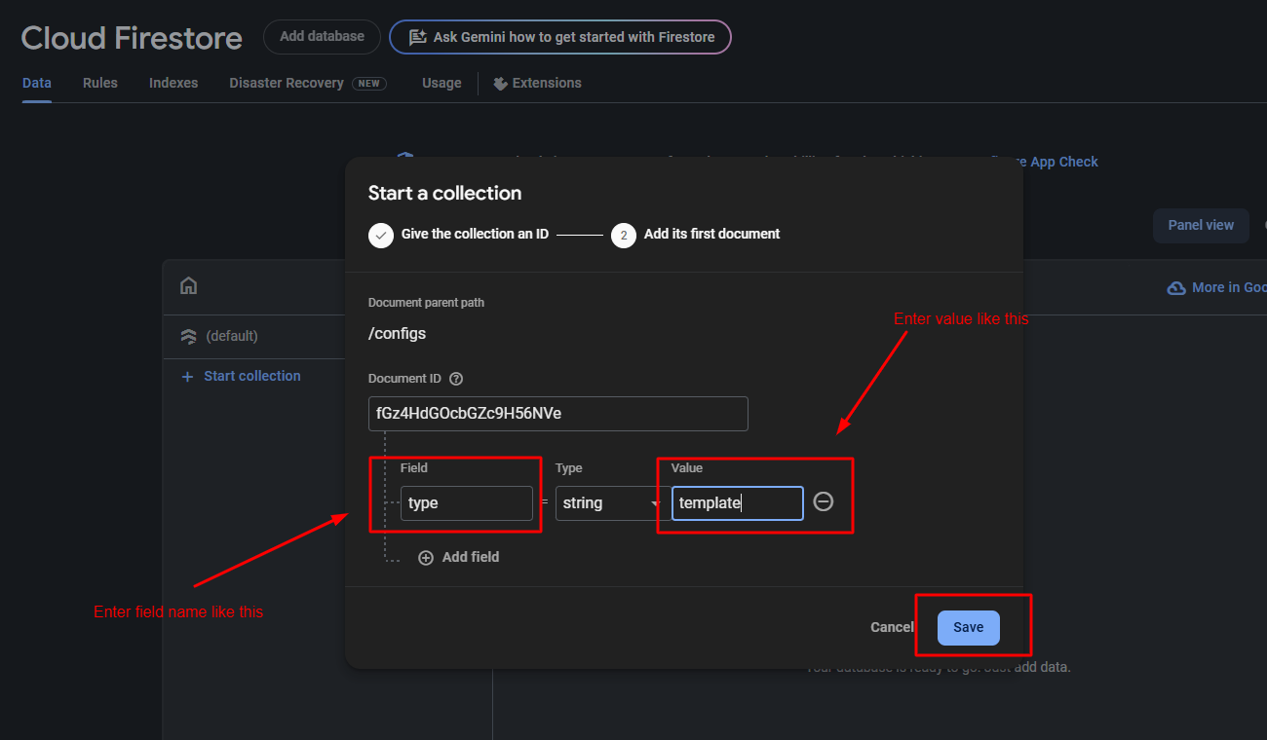Click the Extensions puzzle icon
Viewport: 1267px width, 740px height.
tap(500, 84)
